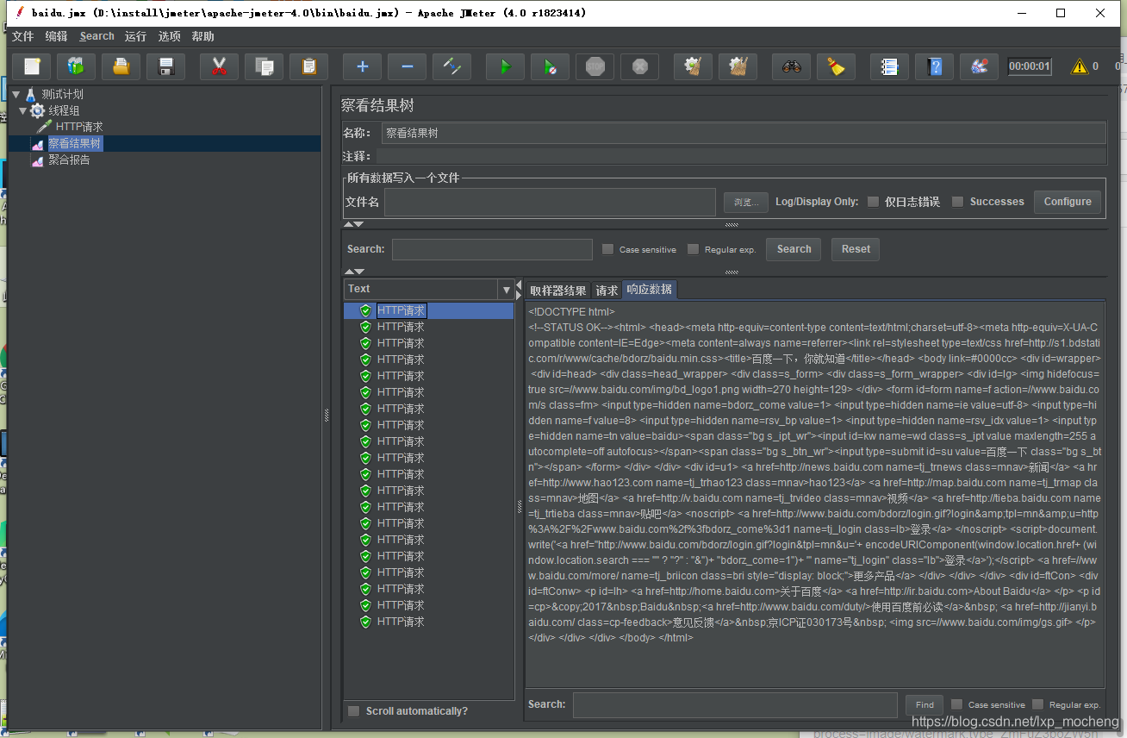Enable Scroll automatically checkbox
The image size is (1127, 738).
point(353,711)
